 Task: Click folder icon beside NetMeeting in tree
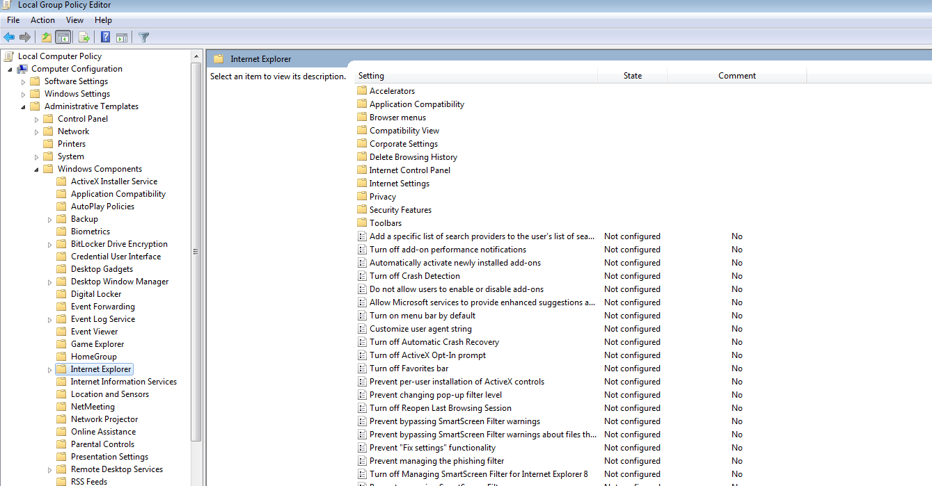[x=61, y=407]
